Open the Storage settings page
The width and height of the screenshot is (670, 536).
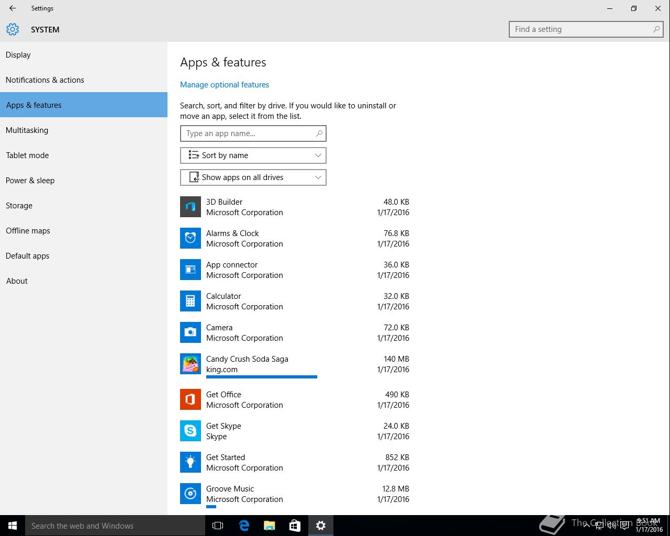point(84,205)
